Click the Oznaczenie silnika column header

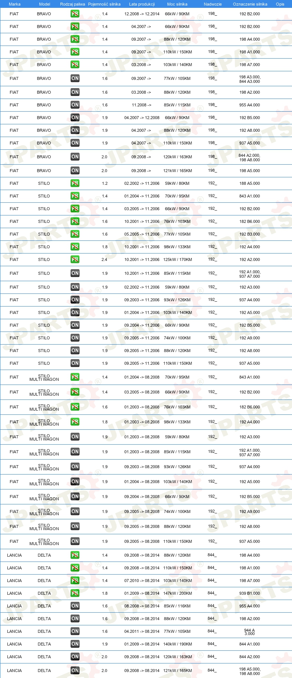[x=250, y=4]
